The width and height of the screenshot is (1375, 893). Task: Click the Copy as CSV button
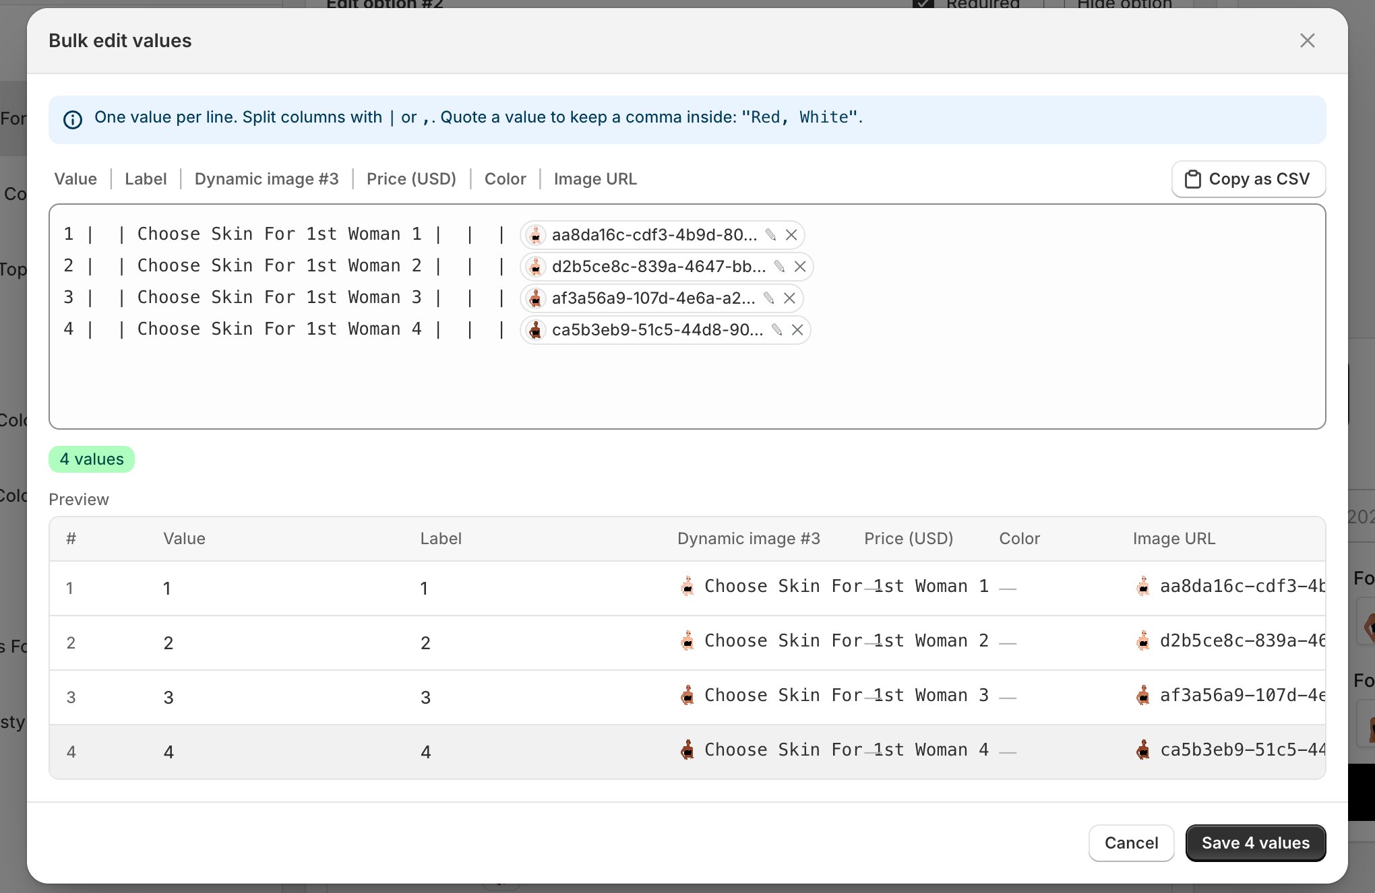pyautogui.click(x=1248, y=179)
